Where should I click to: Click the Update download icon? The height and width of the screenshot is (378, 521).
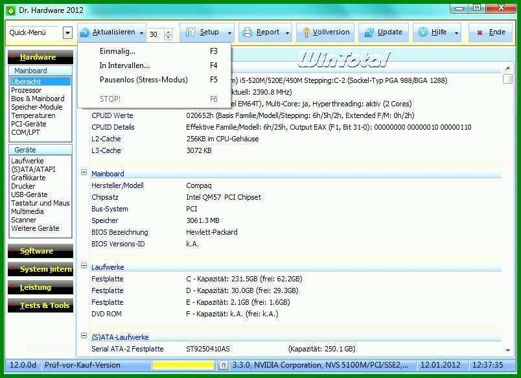pos(369,32)
